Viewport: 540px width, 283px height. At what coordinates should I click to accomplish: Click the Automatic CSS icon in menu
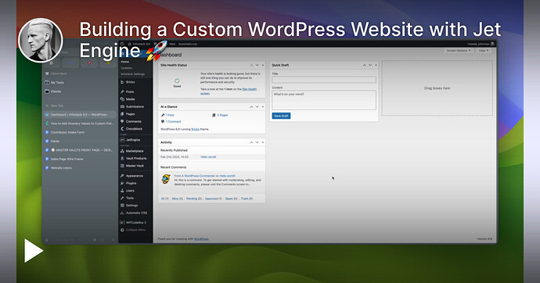122,213
